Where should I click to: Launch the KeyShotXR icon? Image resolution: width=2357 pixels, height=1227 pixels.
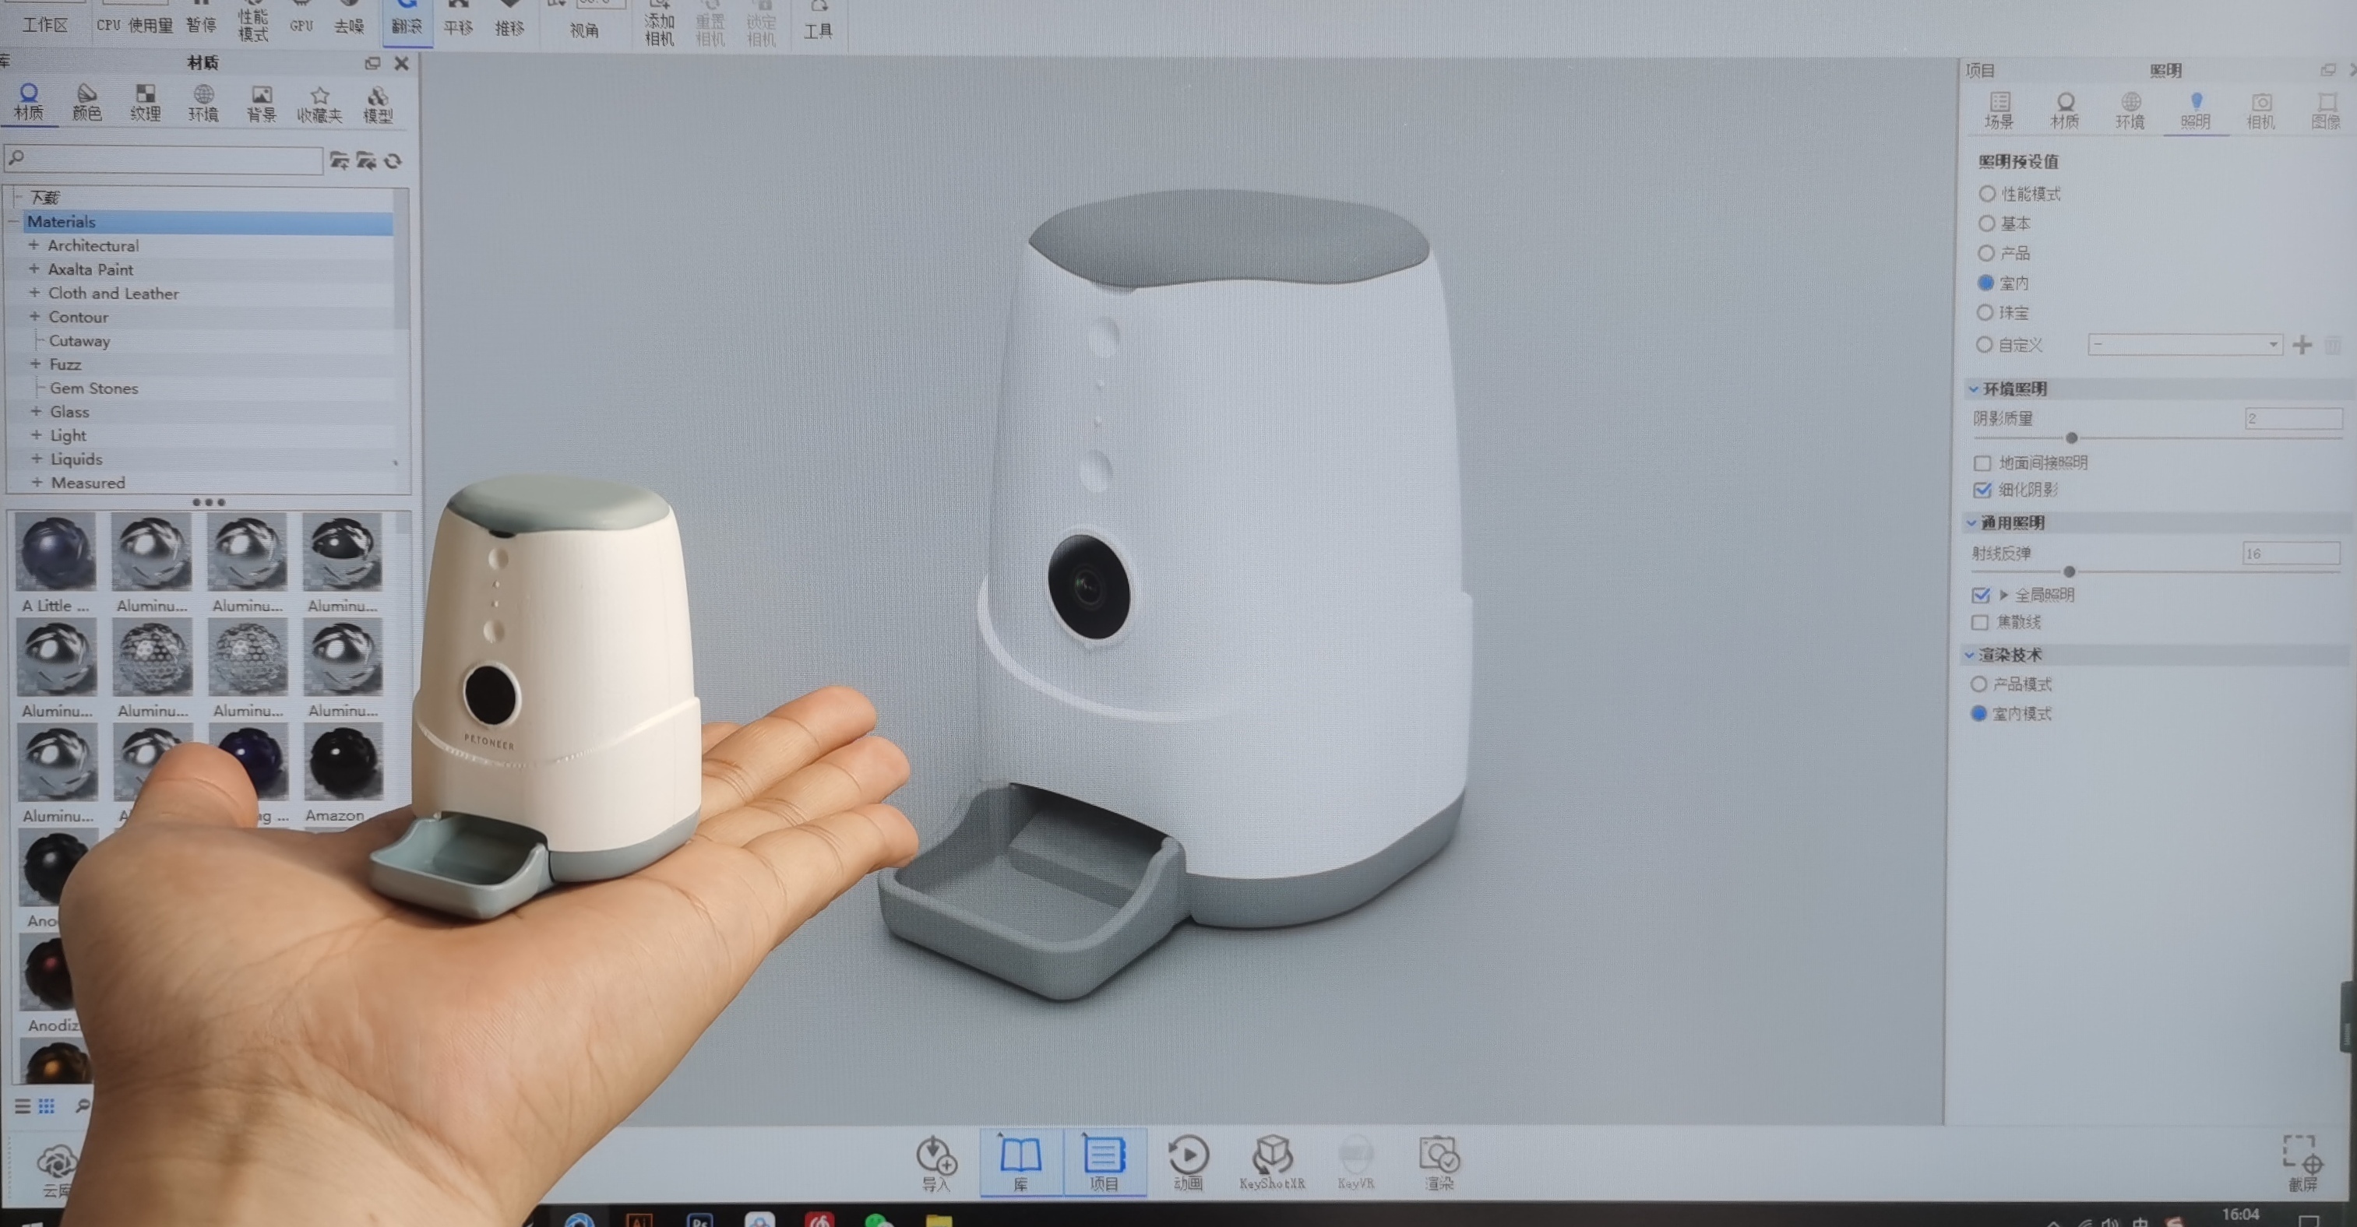(1272, 1158)
